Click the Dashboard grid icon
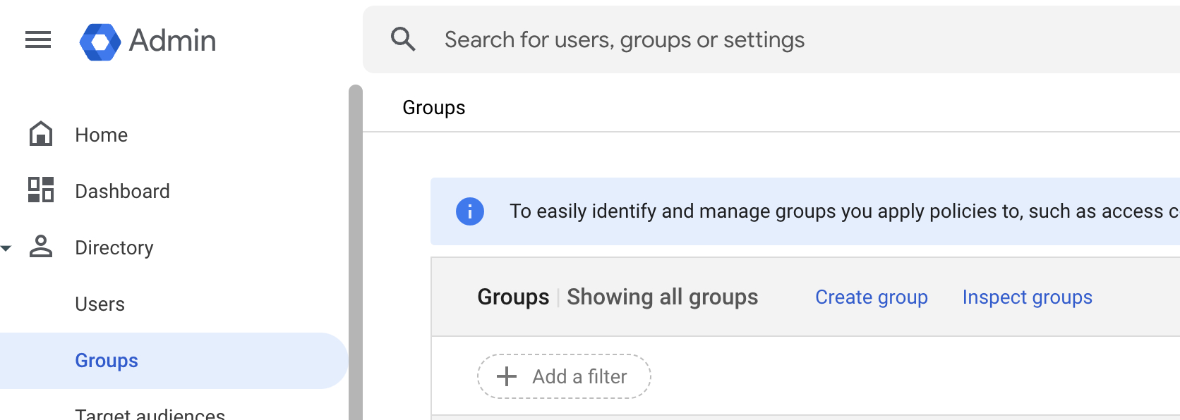This screenshot has width=1180, height=420. click(41, 190)
